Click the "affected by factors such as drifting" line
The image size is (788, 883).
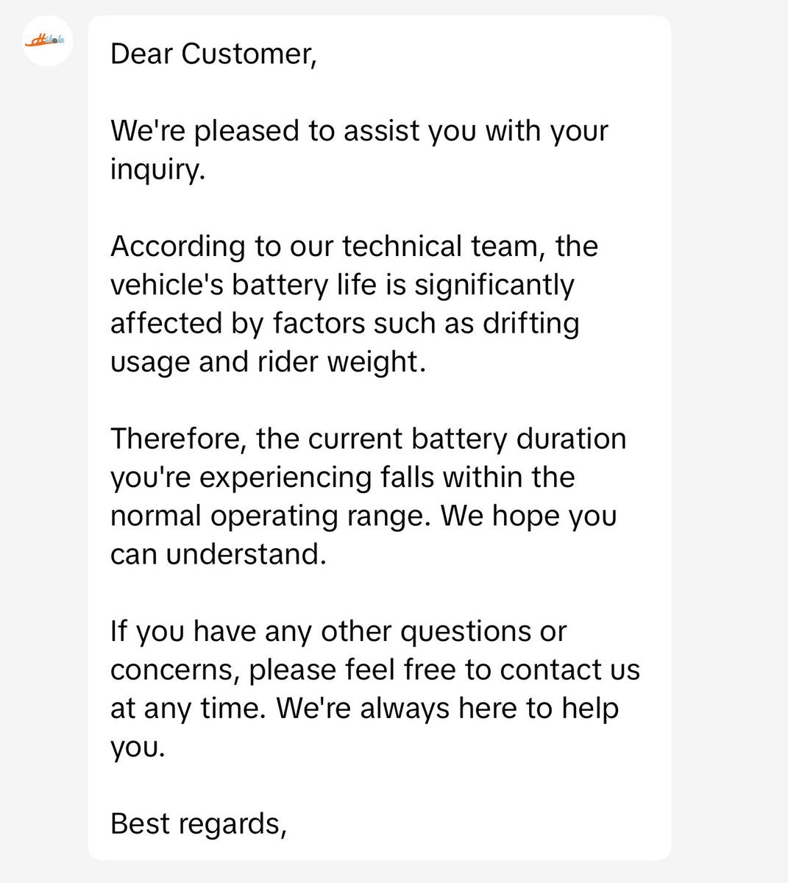coord(344,323)
